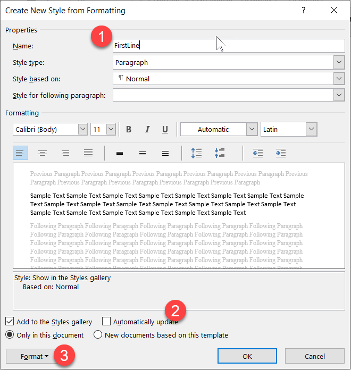Screen dimensions: 351x370
Task: Open the Style based on dropdown
Action: coord(339,79)
